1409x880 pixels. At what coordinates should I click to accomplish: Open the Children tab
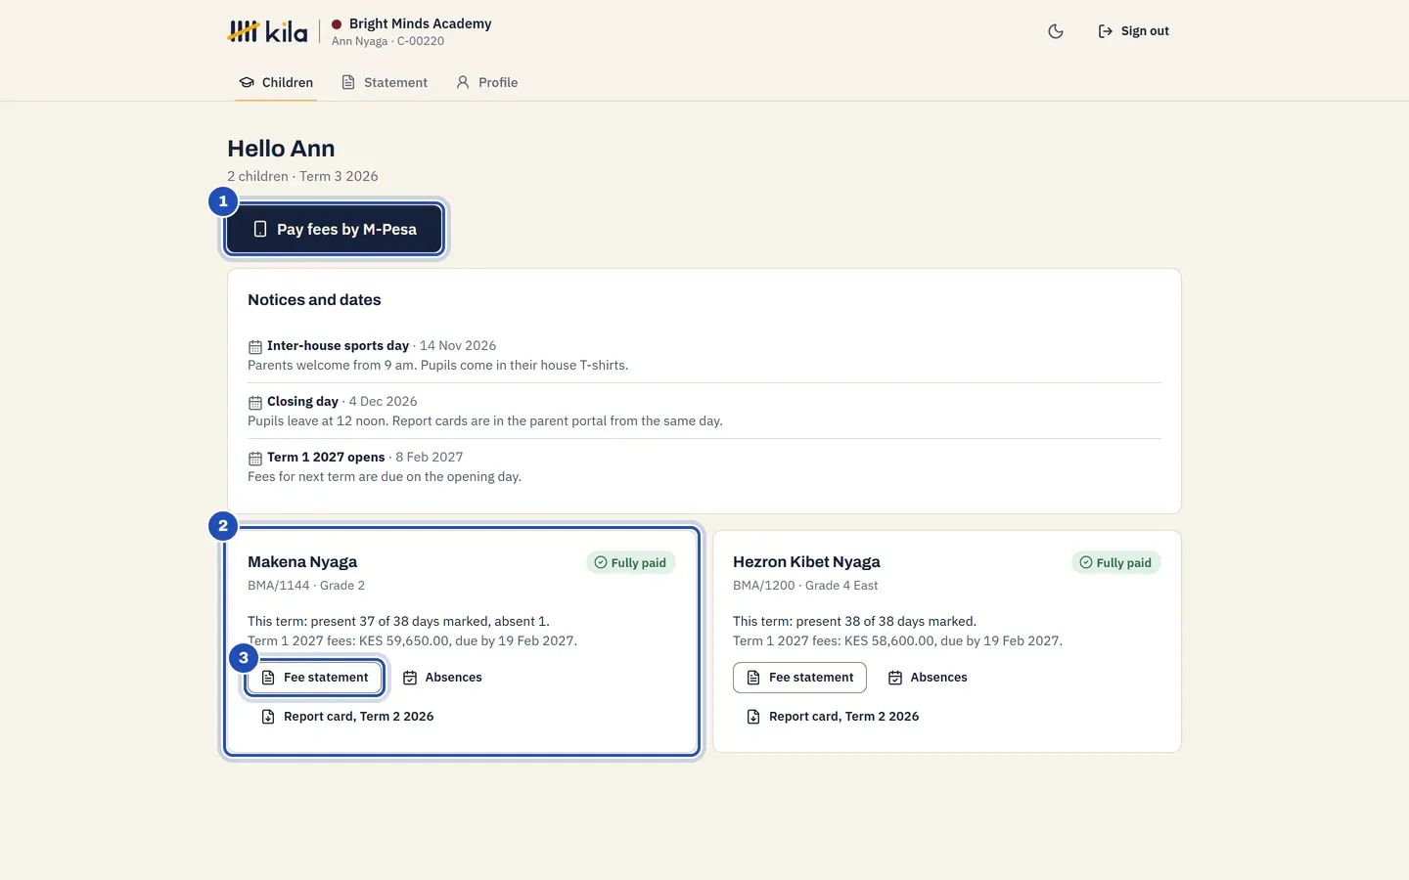pos(276,82)
